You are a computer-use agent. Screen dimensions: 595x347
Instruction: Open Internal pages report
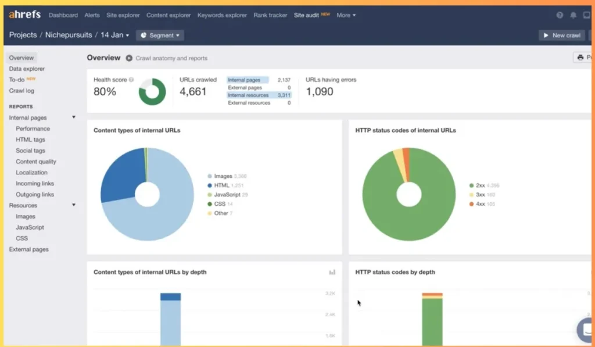point(28,117)
